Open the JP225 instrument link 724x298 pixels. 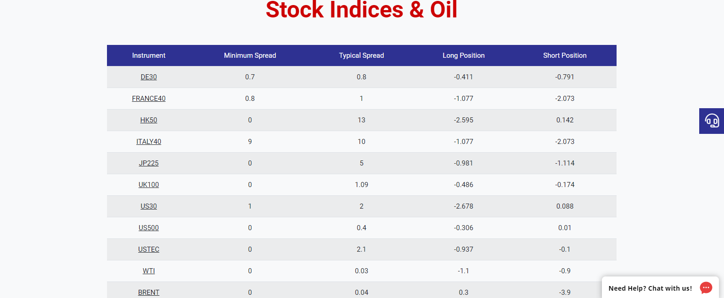click(149, 163)
